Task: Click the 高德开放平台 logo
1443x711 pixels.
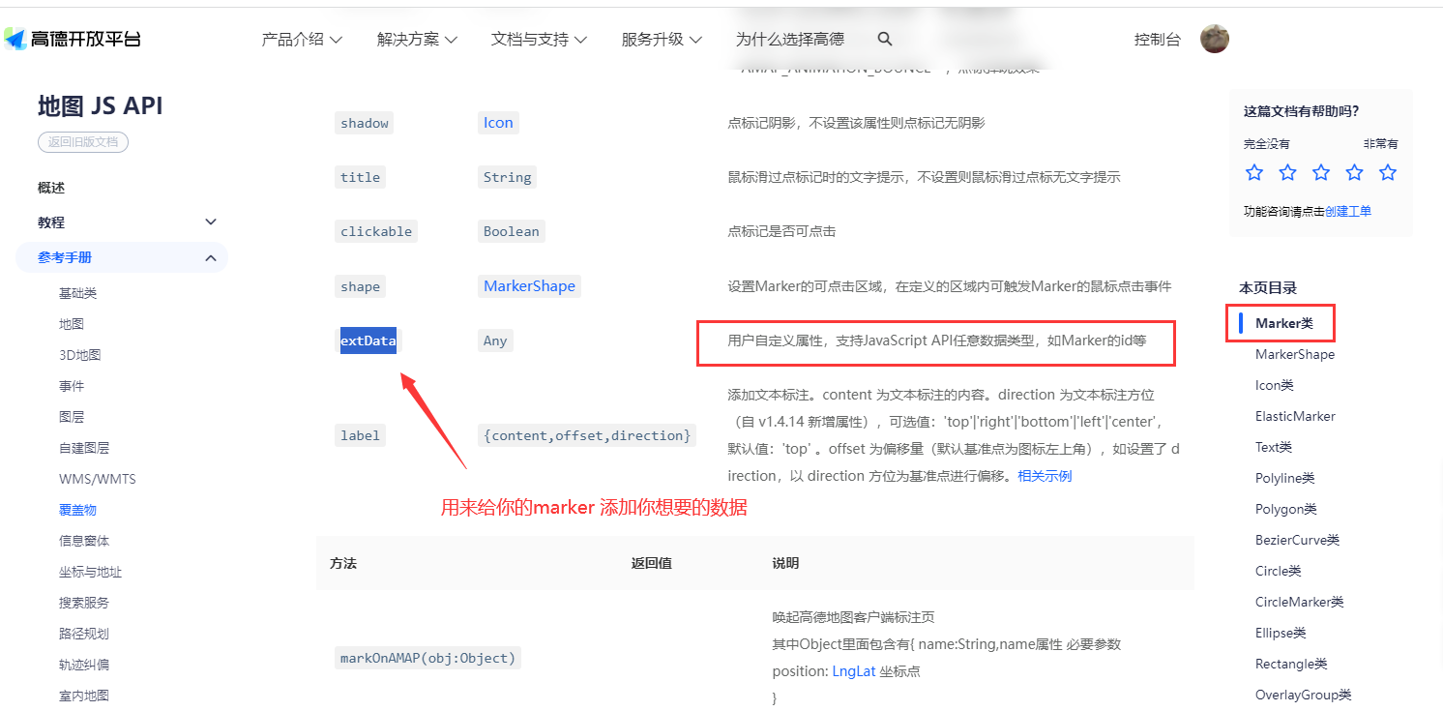Action: (x=73, y=39)
